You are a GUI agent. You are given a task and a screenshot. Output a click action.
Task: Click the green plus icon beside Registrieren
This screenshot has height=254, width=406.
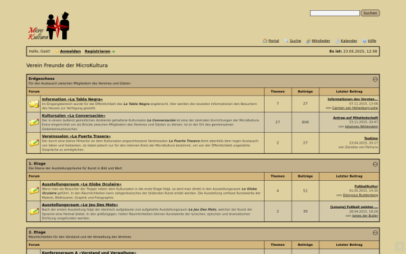(114, 51)
